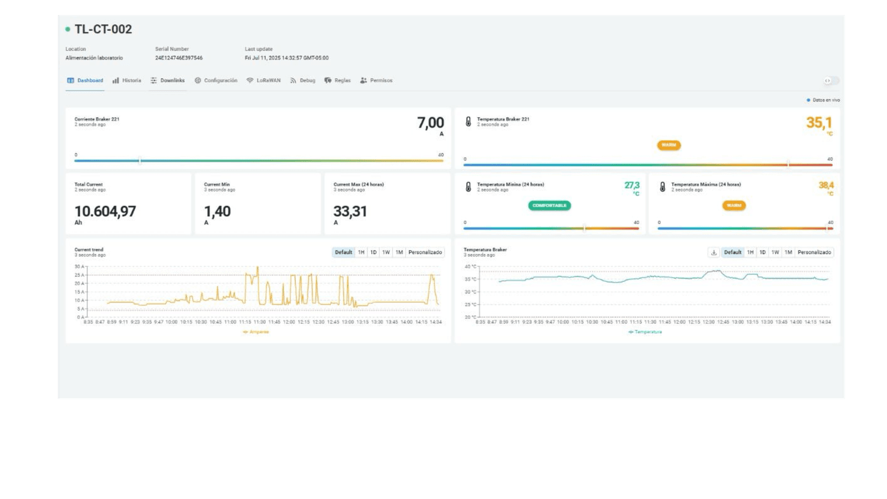Click the Last update timestamp text
Image resolution: width=887 pixels, height=499 pixels.
(287, 58)
